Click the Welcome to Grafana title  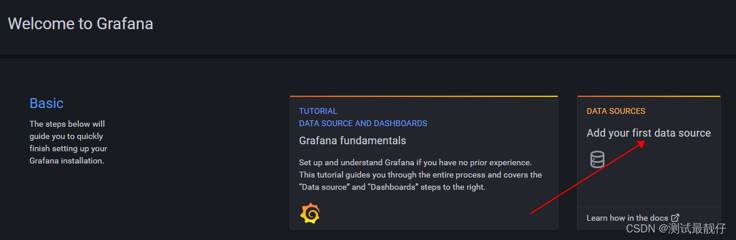[81, 24]
